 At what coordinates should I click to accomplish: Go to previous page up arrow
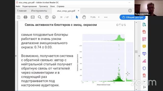47,17
